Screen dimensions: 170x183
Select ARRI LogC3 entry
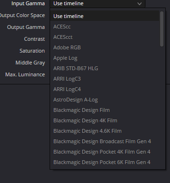[105, 79]
